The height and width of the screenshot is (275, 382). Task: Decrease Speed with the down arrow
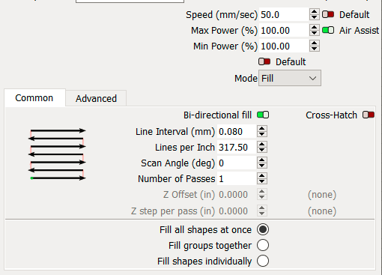click(x=315, y=17)
